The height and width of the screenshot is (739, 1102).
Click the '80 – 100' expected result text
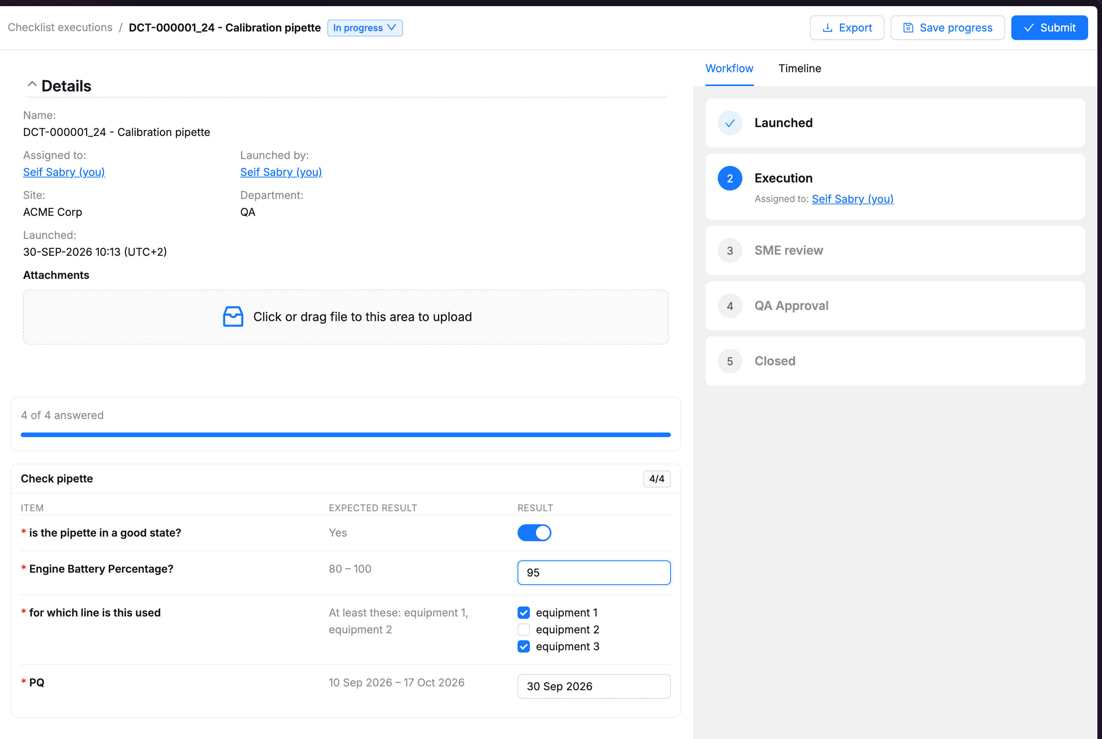(x=350, y=569)
